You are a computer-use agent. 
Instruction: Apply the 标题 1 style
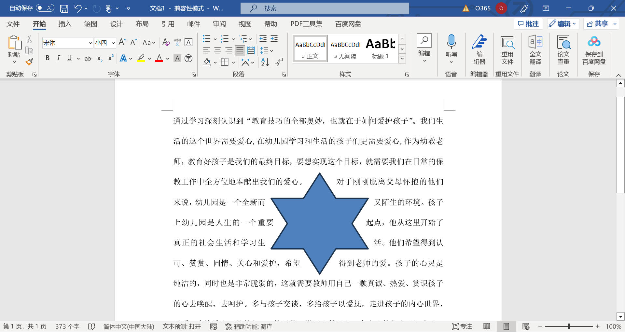click(380, 48)
